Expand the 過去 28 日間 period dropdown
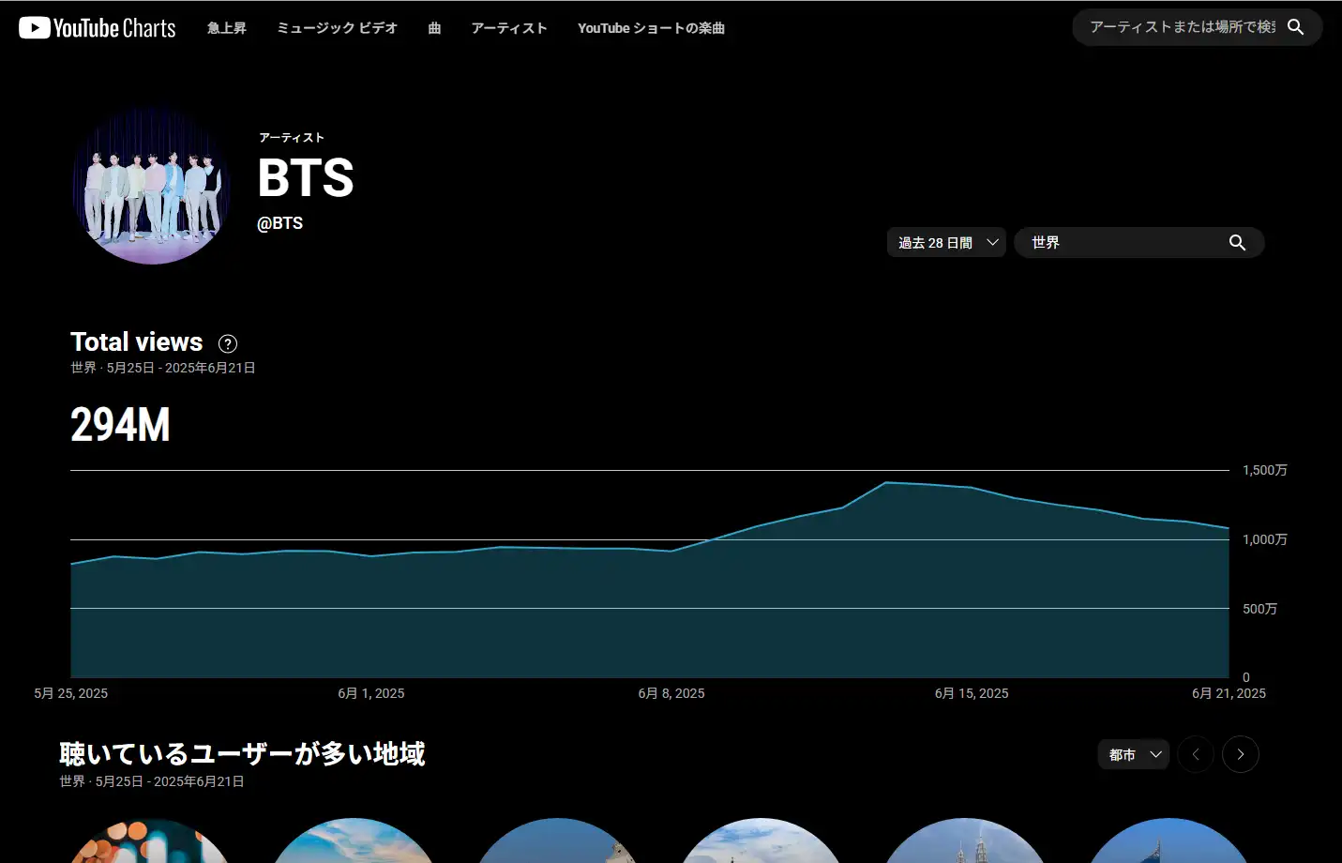 [x=946, y=243]
